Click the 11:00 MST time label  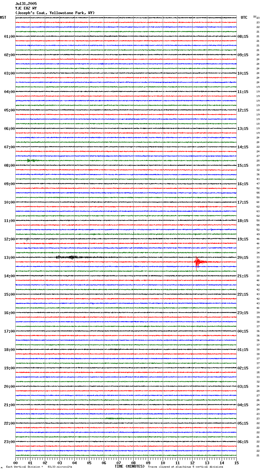point(10,221)
